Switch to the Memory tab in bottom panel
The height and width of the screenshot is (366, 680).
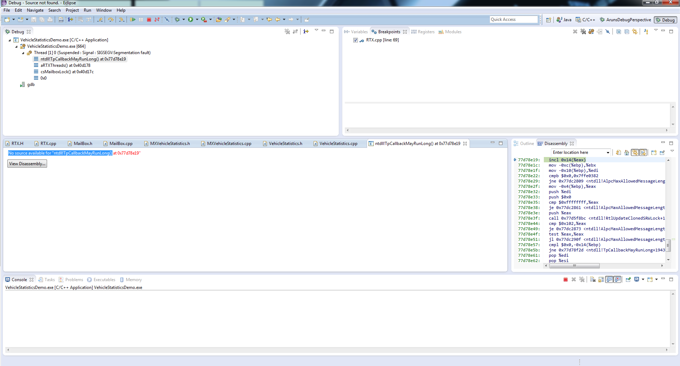[130, 280]
